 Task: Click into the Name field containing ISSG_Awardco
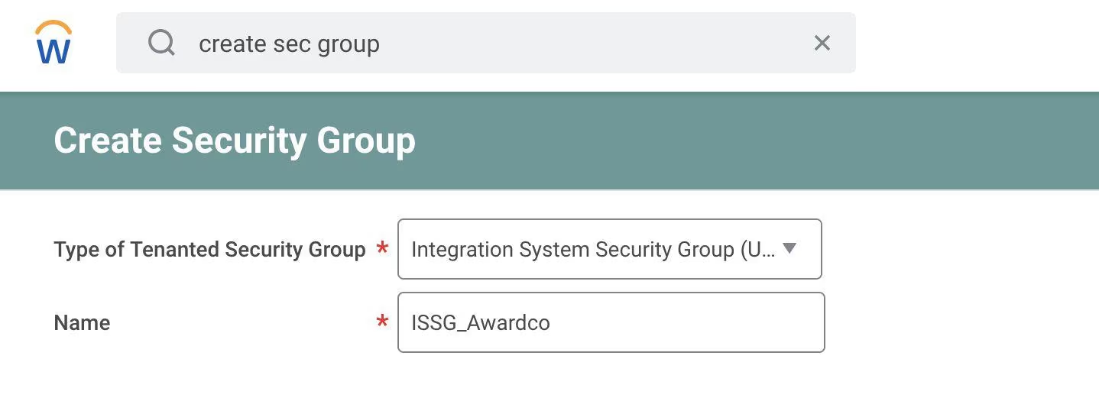point(481,322)
